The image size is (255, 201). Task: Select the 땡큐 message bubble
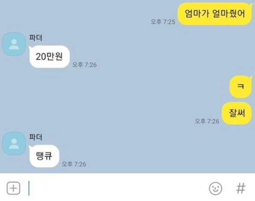pos(44,156)
